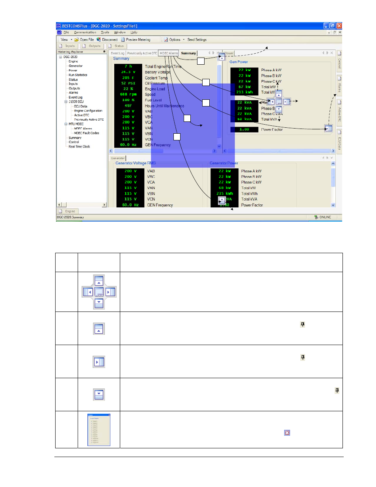Open the Window menu
The height and width of the screenshot is (487, 376).
click(x=120, y=32)
